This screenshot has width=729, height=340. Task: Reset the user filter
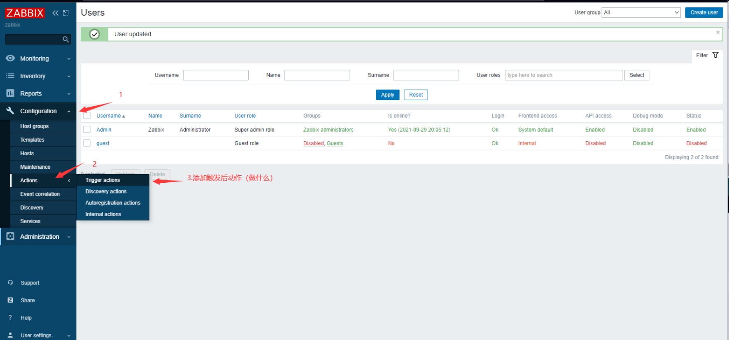416,95
